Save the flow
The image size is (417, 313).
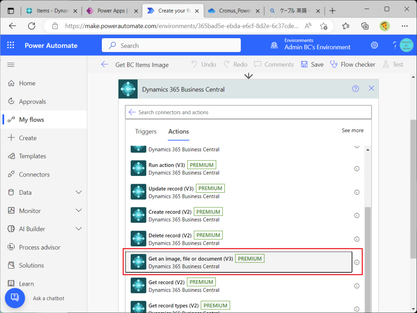click(x=312, y=65)
